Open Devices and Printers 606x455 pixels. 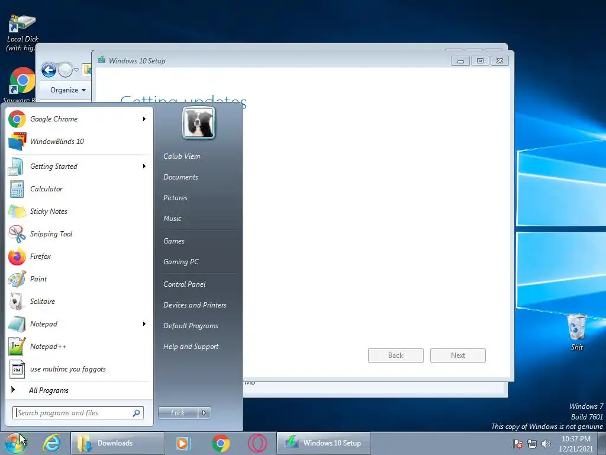tap(195, 305)
